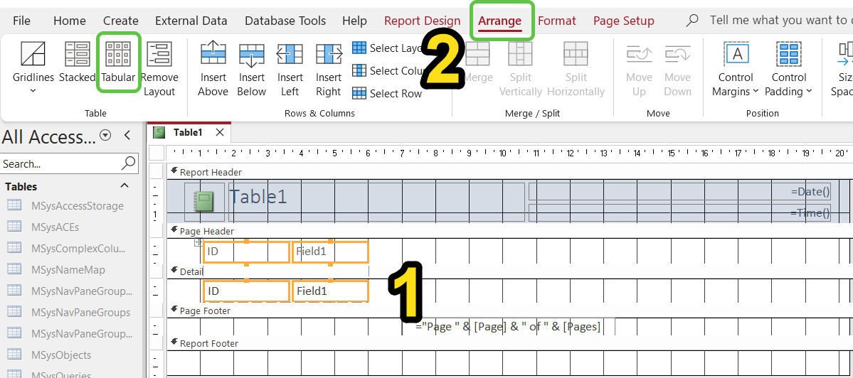
Task: Click the navigation search magnifier icon
Action: coord(129,163)
